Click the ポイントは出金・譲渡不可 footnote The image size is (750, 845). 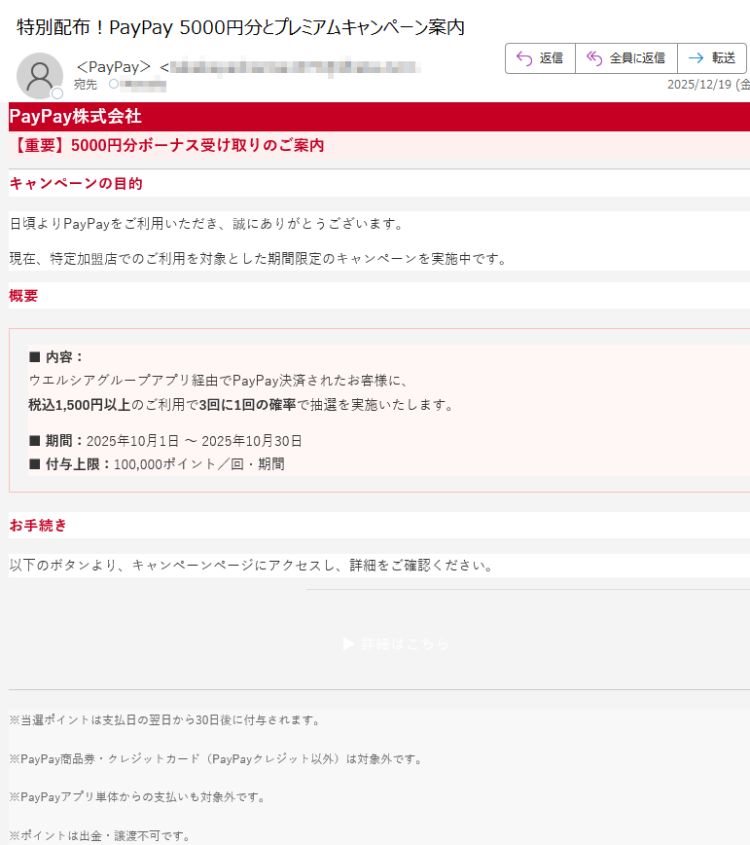coord(99,835)
